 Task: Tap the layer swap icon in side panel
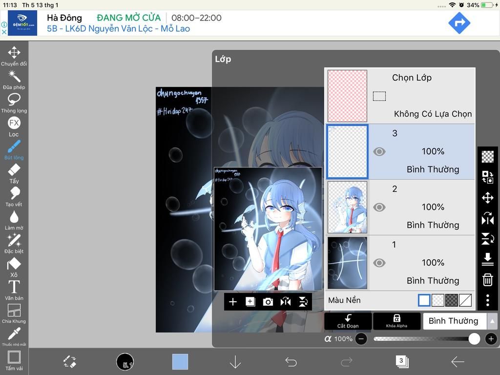tap(488, 177)
